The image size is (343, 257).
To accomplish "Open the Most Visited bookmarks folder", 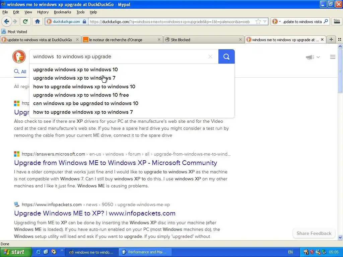I will tap(14, 32).
